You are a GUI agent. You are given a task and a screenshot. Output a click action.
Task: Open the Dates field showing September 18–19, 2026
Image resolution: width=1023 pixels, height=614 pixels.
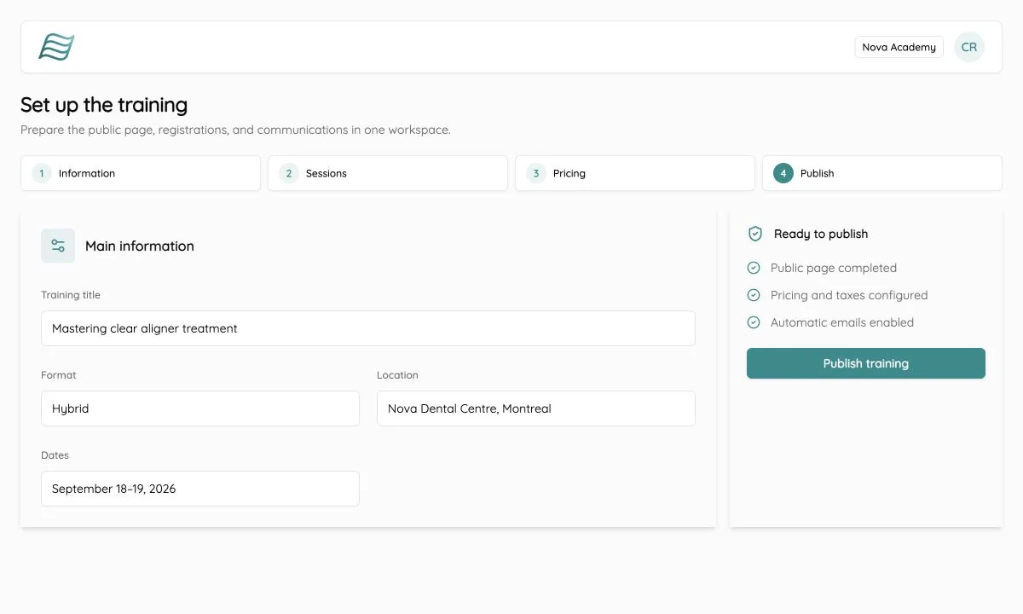[x=200, y=489]
